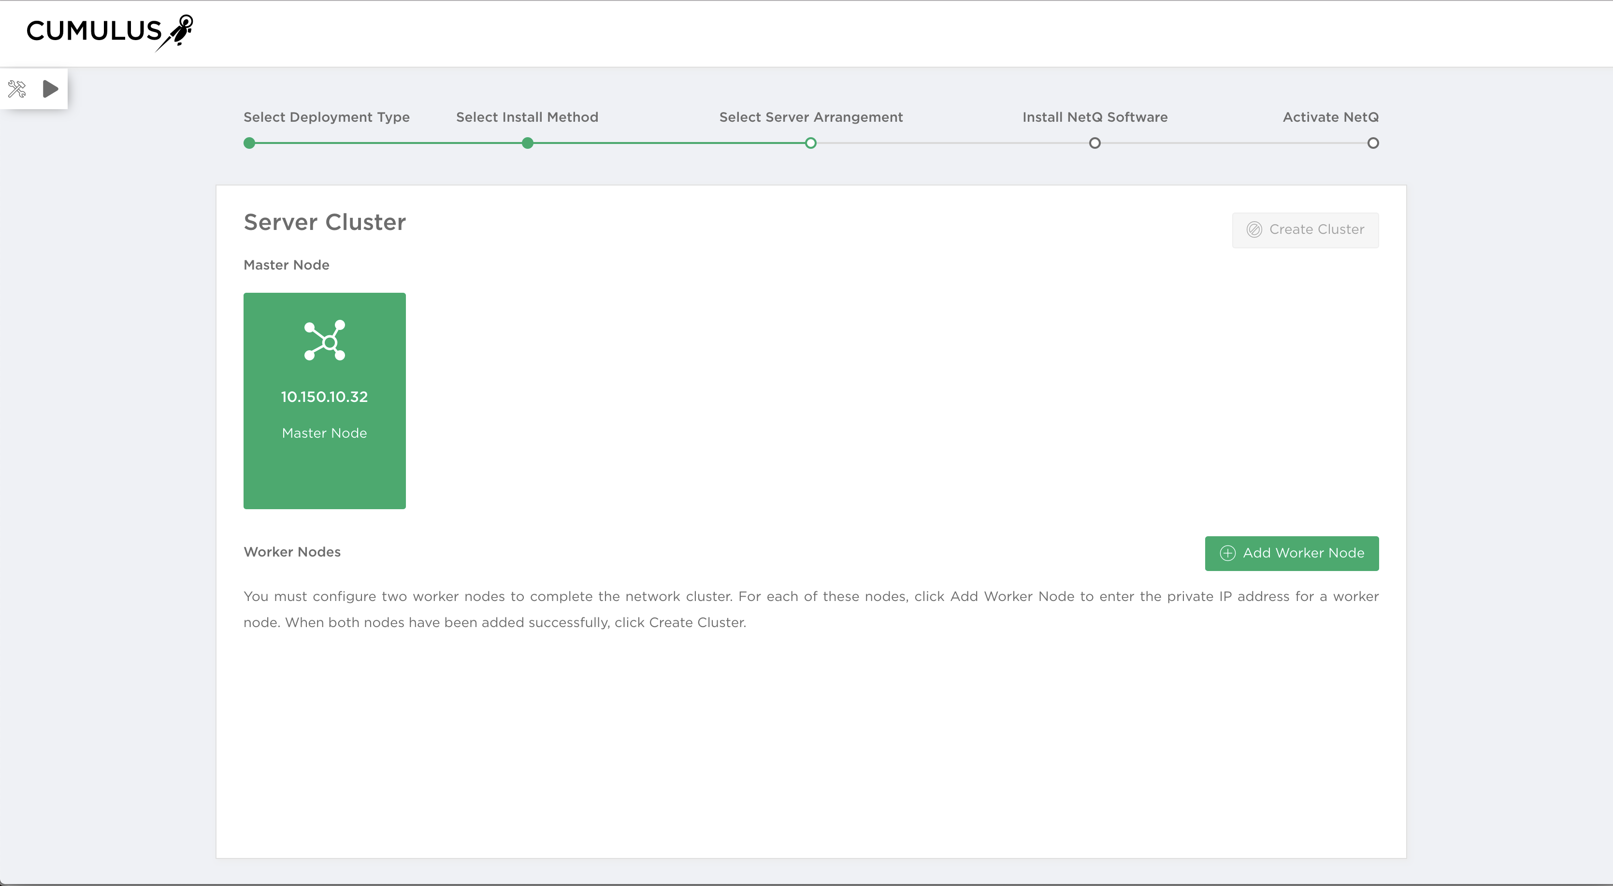1613x886 pixels.
Task: Select the tools icon in the sidebar
Action: 17,89
